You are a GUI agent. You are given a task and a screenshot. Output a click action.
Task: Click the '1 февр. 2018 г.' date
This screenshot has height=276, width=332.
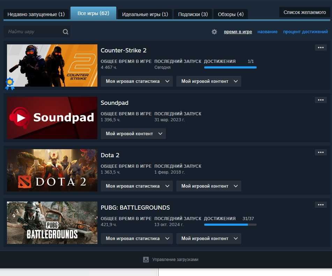click(x=170, y=172)
